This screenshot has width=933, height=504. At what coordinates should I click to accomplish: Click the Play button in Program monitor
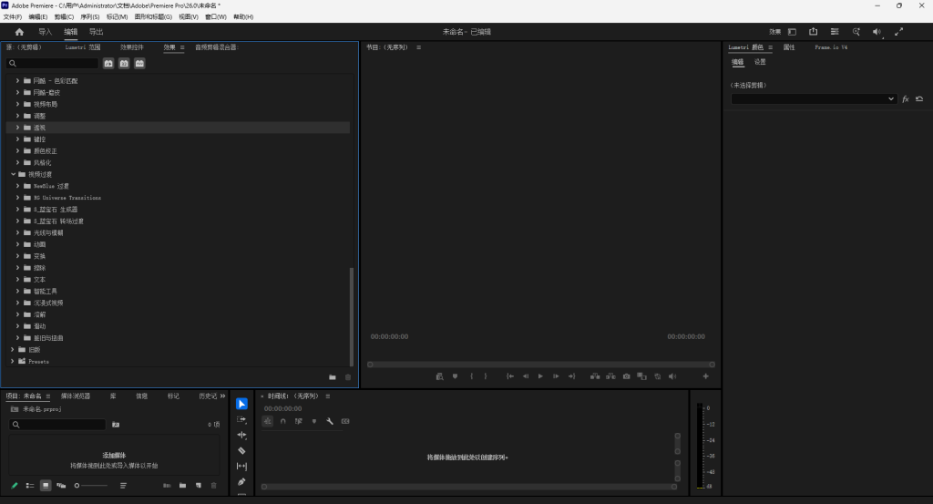coord(540,376)
